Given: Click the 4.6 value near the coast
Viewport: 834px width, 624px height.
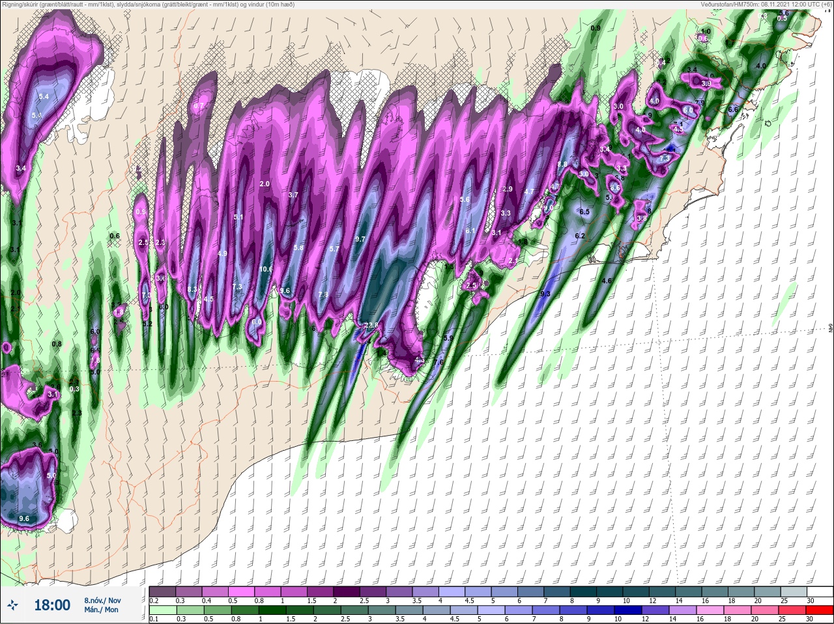Looking at the screenshot, I should pyautogui.click(x=607, y=281).
